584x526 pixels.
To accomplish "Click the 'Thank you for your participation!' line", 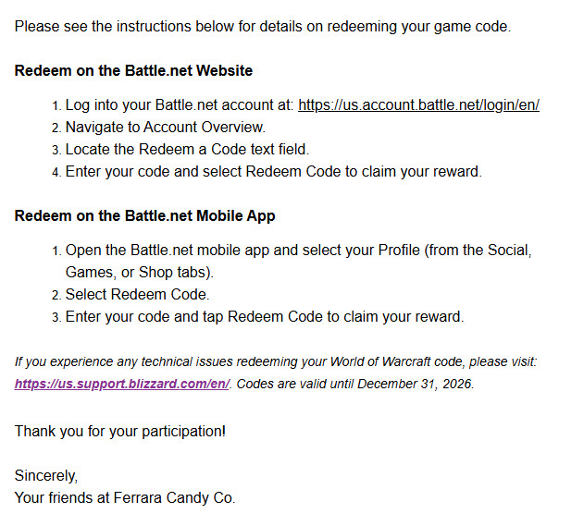I will [x=120, y=431].
